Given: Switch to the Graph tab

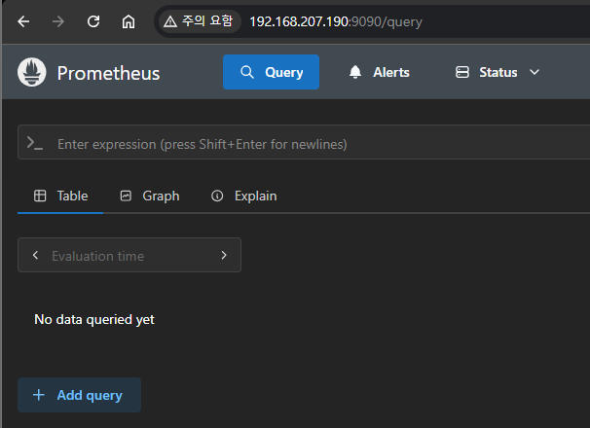Looking at the screenshot, I should pyautogui.click(x=150, y=196).
